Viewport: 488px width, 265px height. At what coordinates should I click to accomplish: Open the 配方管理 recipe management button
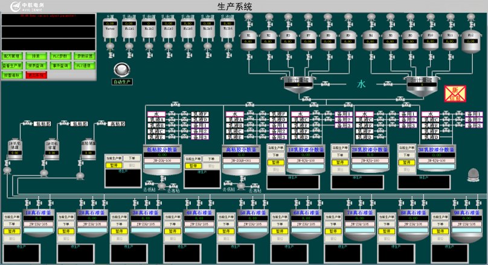point(12,56)
